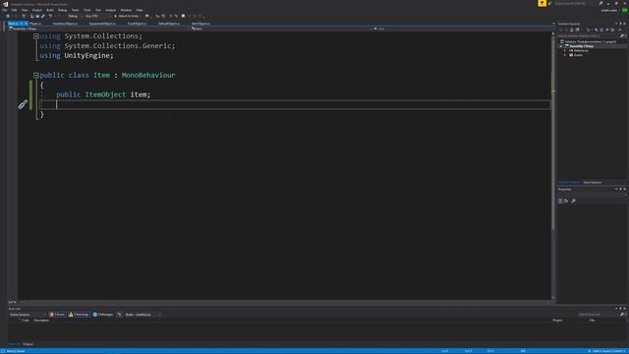Open the Build menu
Image resolution: width=629 pixels, height=354 pixels.
point(50,10)
